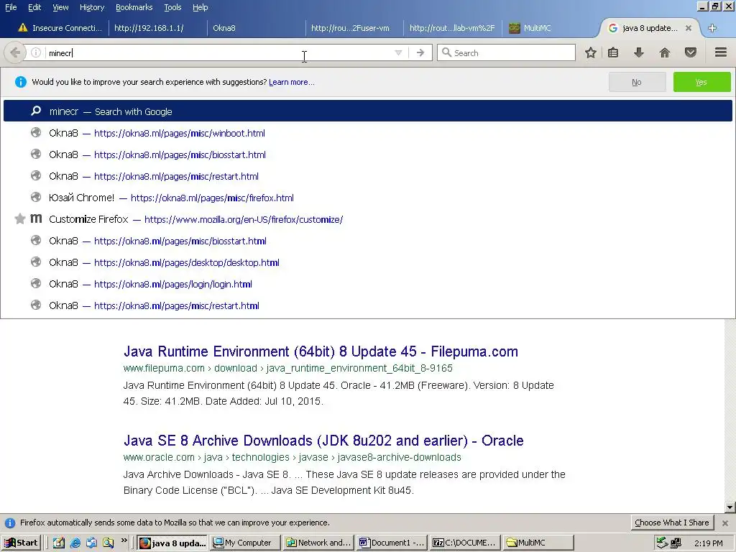Image resolution: width=736 pixels, height=552 pixels.
Task: Click the first quick launch icon
Action: click(x=59, y=543)
